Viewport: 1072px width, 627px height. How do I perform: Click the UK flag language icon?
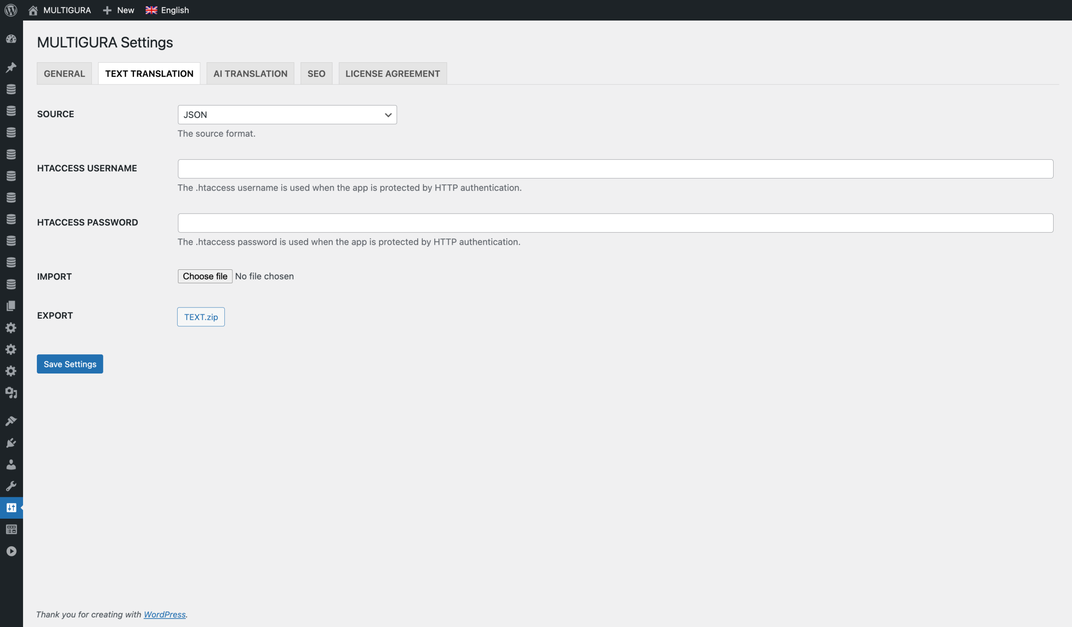[x=151, y=10]
